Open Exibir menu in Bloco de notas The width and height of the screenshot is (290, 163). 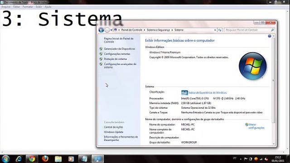(x=39, y=7)
